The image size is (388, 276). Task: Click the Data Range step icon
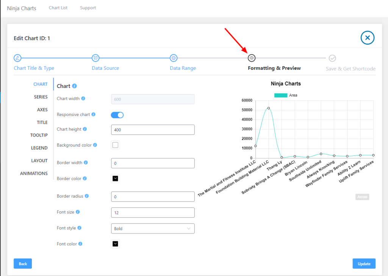pyautogui.click(x=174, y=58)
